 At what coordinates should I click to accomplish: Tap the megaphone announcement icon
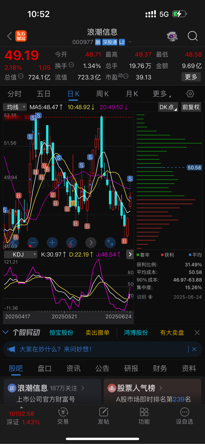tap(11, 349)
